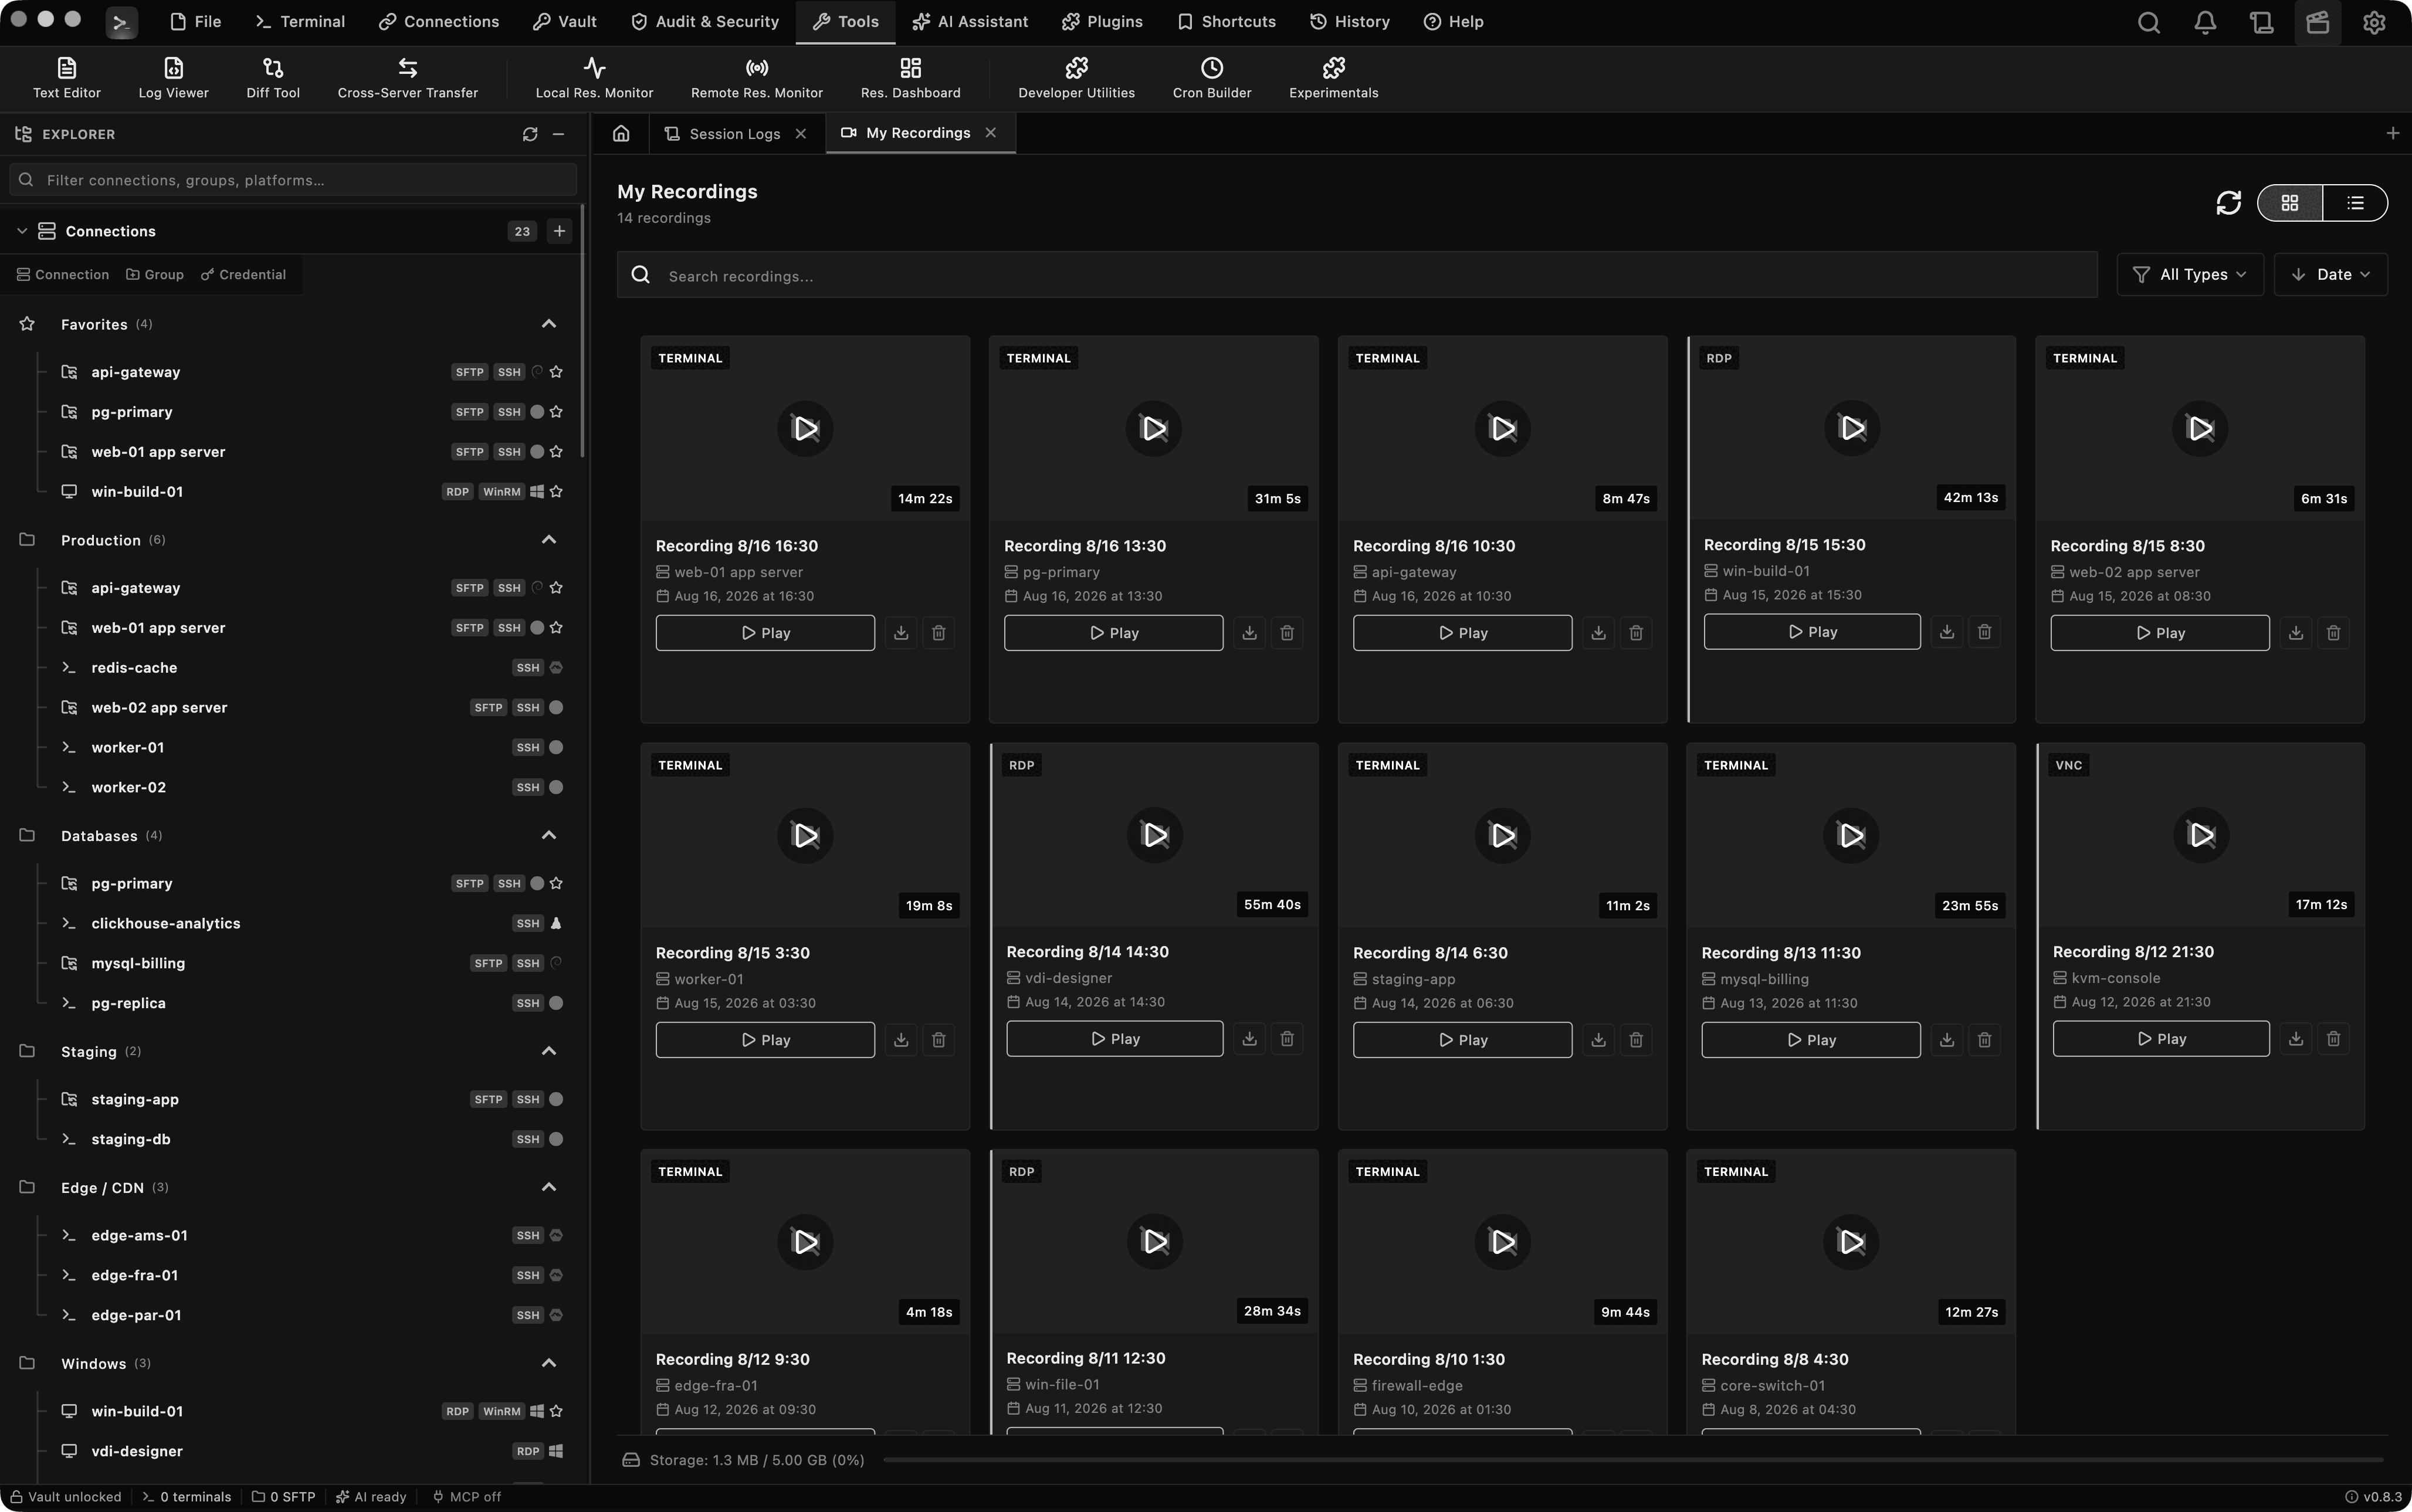Collapse the Databases group
Image resolution: width=2412 pixels, height=1512 pixels.
[548, 836]
